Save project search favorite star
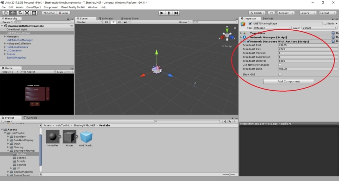 click(x=235, y=121)
